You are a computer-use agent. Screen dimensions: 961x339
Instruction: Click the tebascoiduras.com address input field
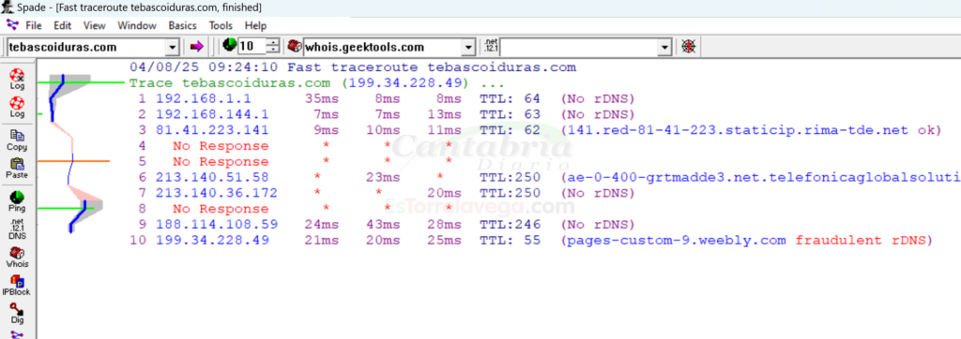coord(86,47)
